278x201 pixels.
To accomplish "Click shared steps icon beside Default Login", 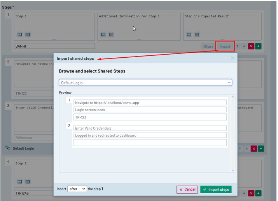I will tap(7, 148).
